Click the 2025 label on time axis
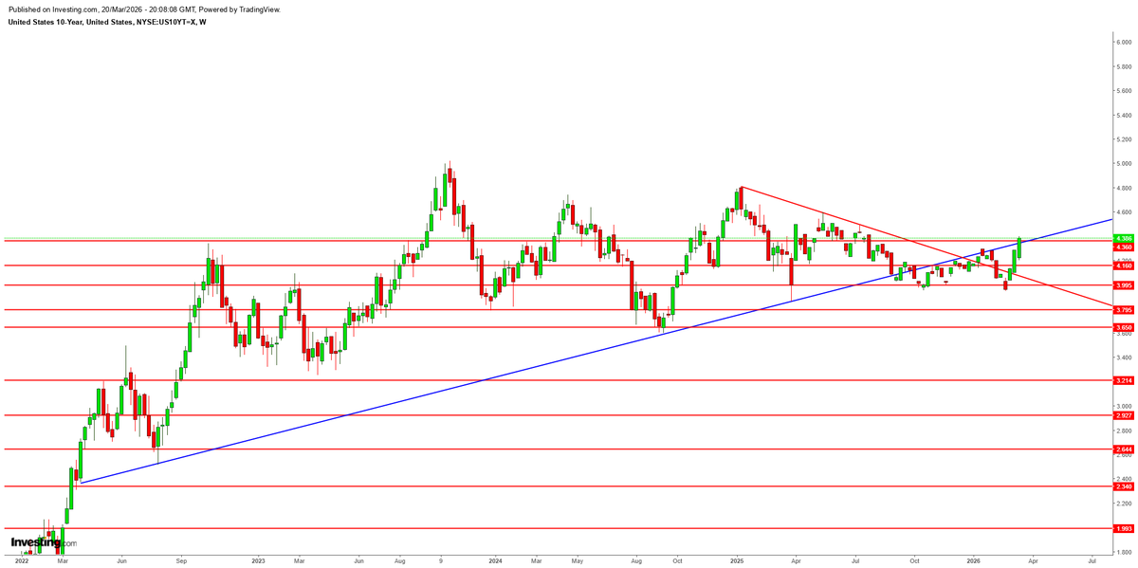 [x=736, y=561]
